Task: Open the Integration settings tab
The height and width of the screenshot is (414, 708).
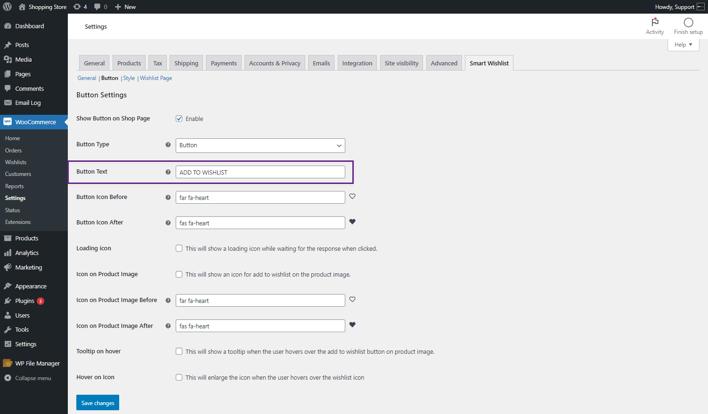Action: point(357,63)
